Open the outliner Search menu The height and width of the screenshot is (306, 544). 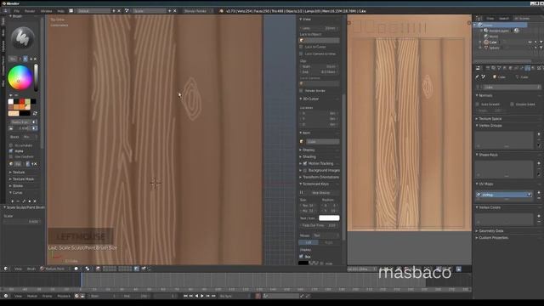coord(504,19)
